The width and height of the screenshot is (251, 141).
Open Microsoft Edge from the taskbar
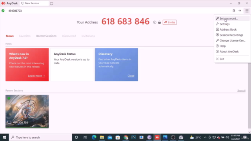point(94,137)
